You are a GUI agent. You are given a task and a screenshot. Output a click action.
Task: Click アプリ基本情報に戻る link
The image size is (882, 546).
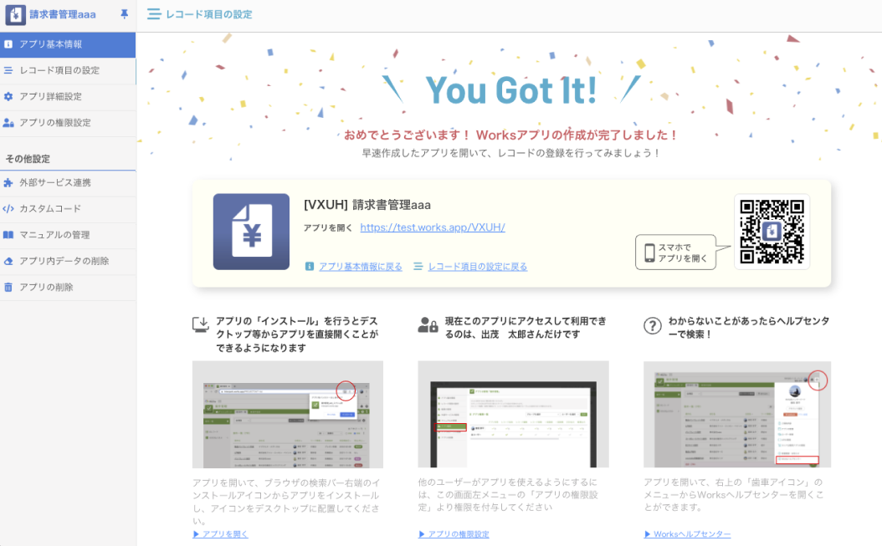361,267
